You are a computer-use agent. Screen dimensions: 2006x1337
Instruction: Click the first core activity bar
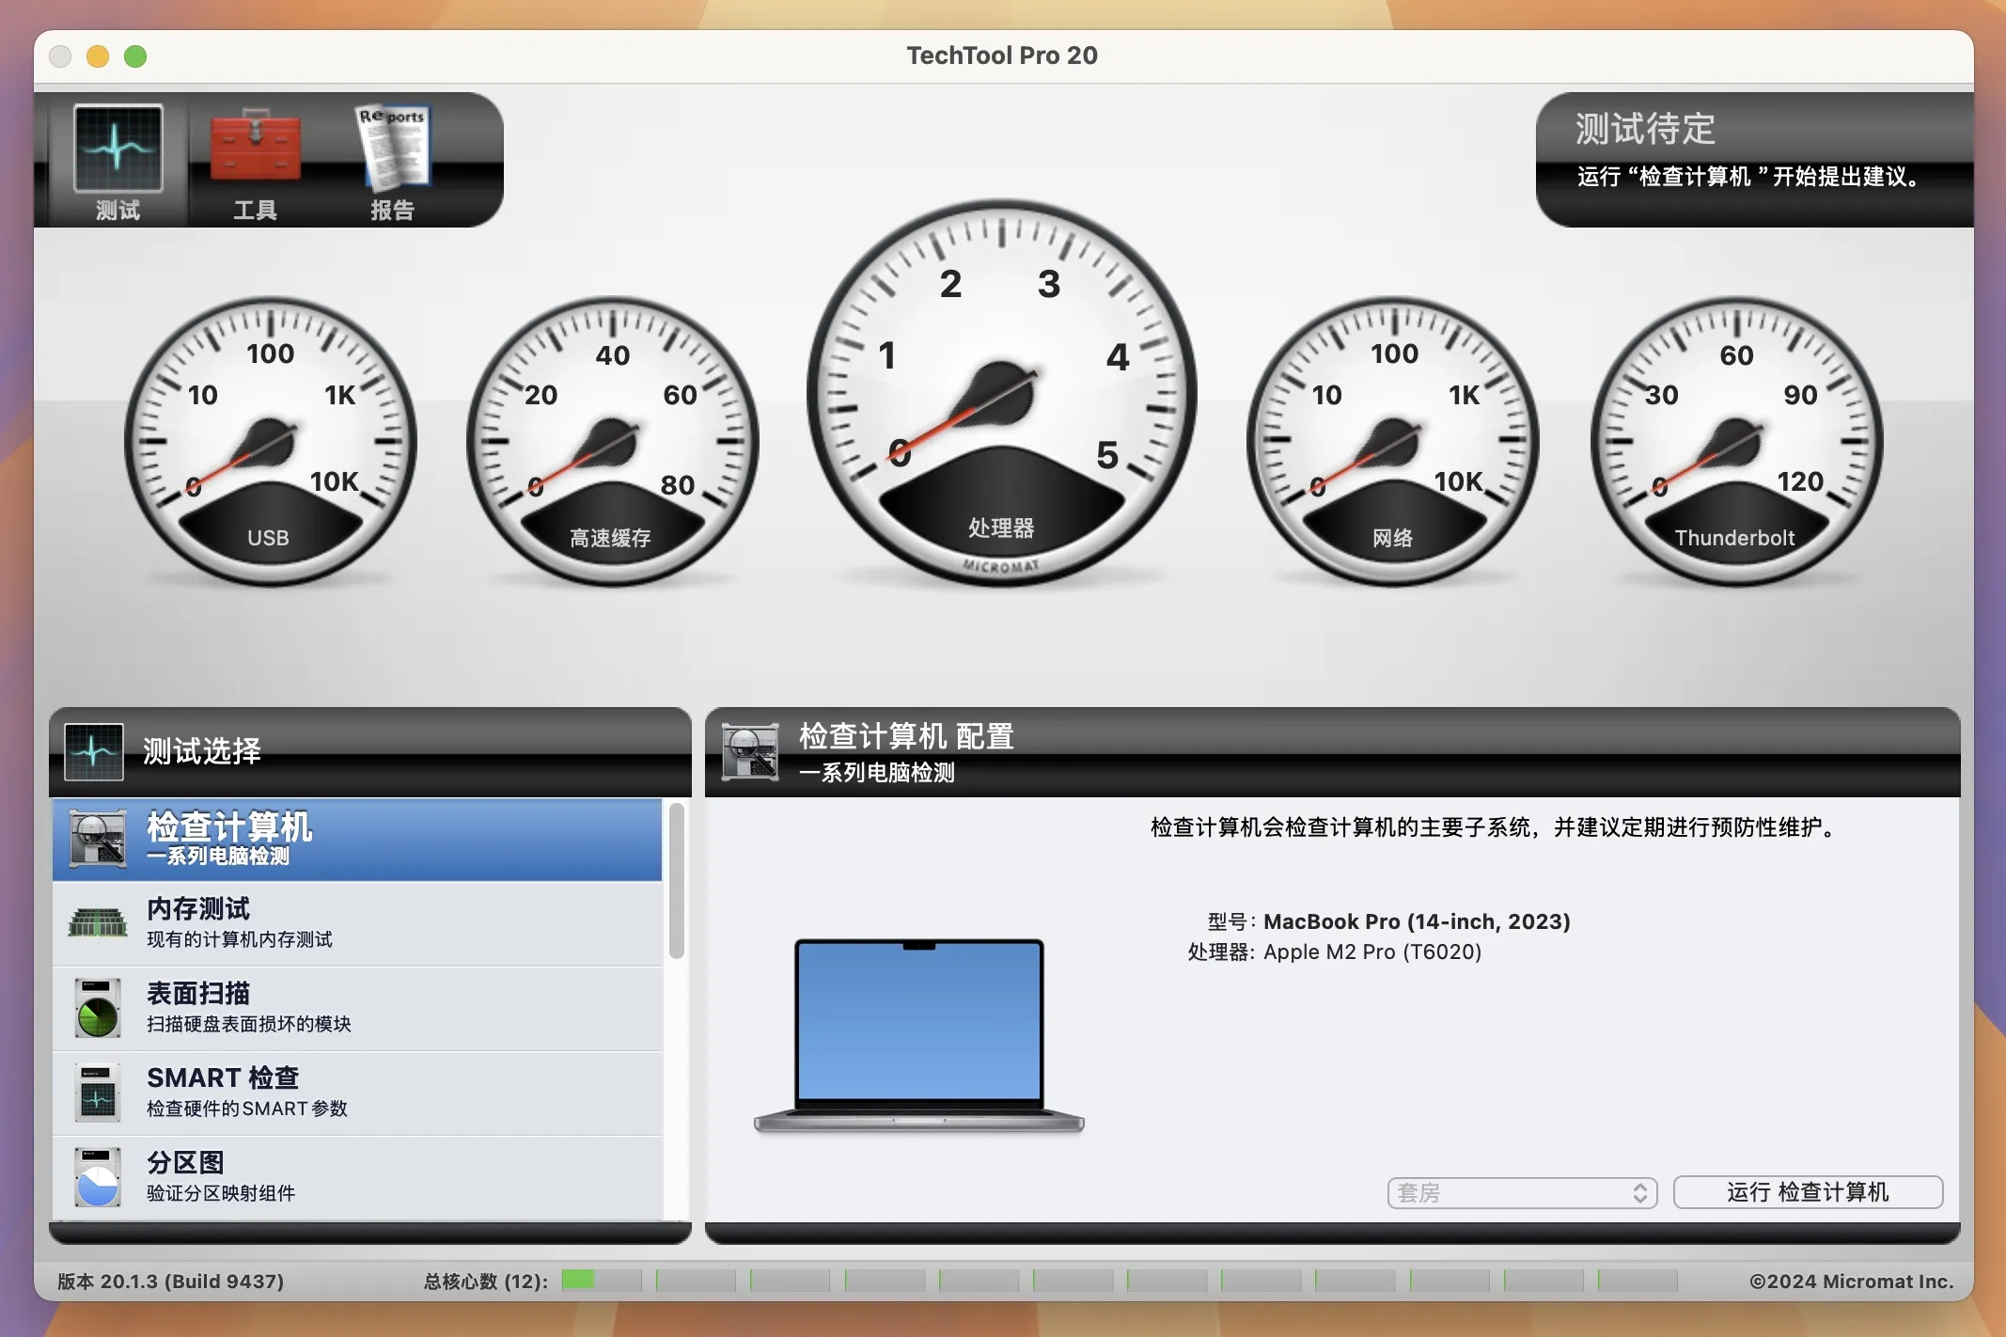pos(602,1281)
